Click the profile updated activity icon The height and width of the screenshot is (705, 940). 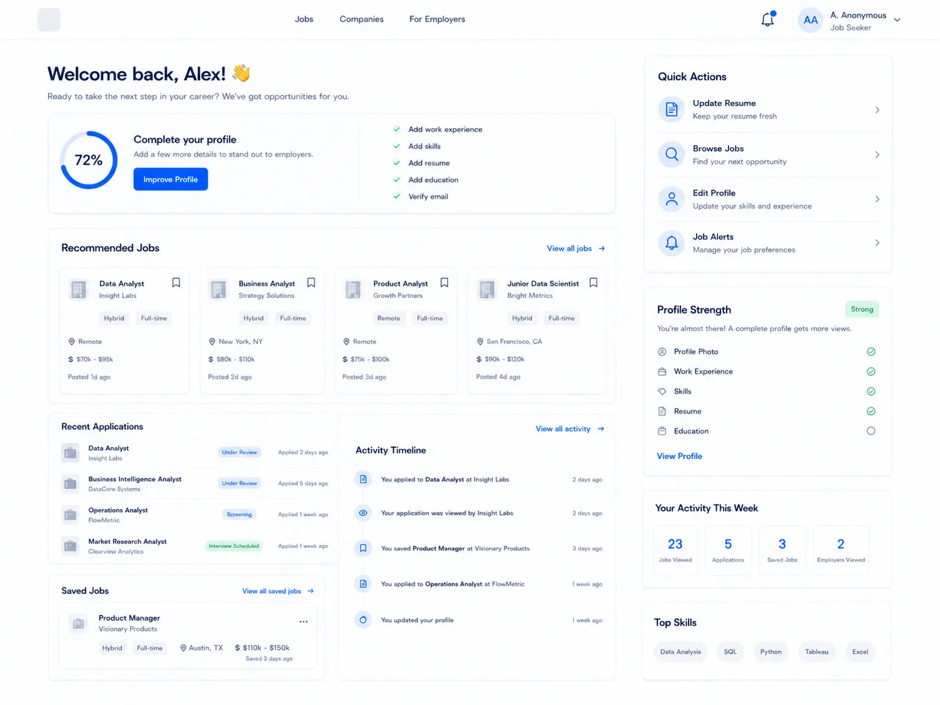tap(364, 620)
